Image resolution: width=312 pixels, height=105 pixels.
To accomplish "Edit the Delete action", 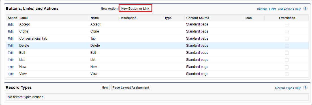I will click(10, 46).
